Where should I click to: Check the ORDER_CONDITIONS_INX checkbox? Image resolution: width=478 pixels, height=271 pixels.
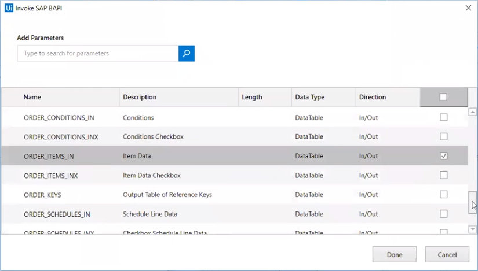point(444,136)
